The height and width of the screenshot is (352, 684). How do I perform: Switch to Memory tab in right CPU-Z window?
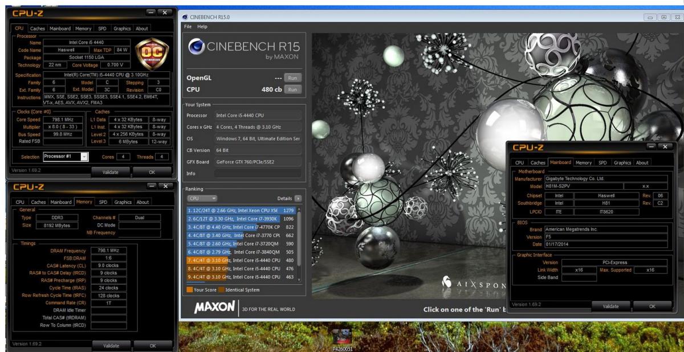pyautogui.click(x=583, y=162)
